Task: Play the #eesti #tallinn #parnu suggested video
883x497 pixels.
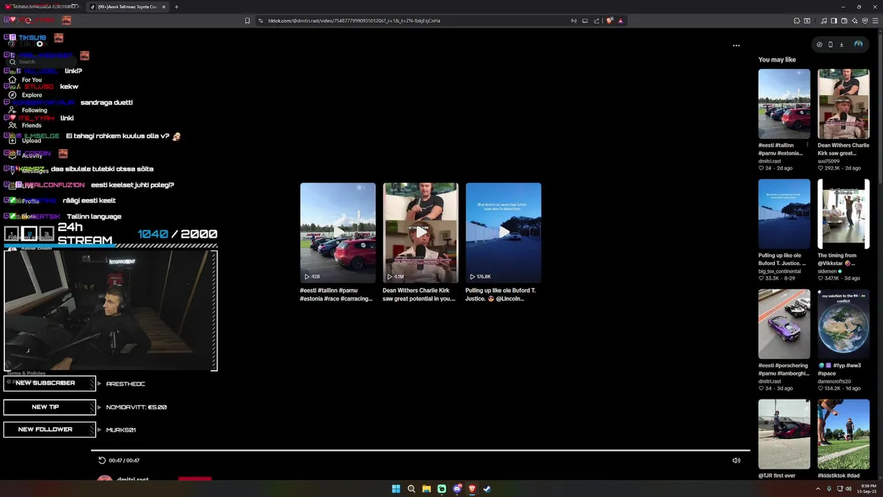Action: (338, 233)
